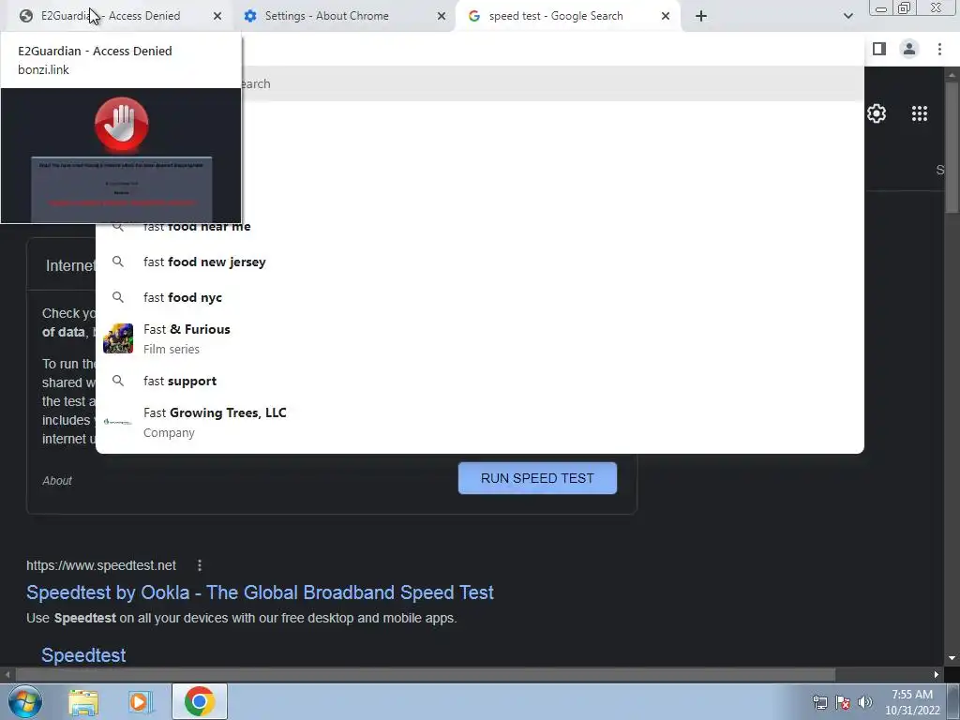
Task: Close the E2Guardian Access Denied tab
Action: pyautogui.click(x=217, y=16)
